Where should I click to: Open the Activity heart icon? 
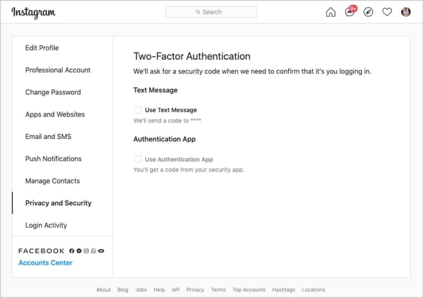(x=387, y=12)
